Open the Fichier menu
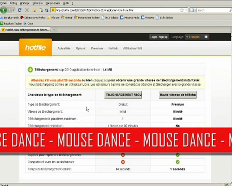Screen dimensions: 232x186 [x=3, y=3]
